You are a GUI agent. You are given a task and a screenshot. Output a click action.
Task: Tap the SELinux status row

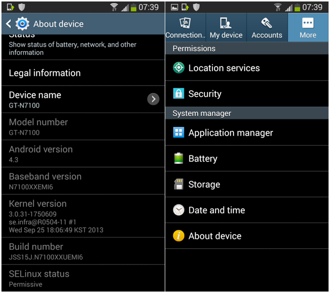click(83, 278)
